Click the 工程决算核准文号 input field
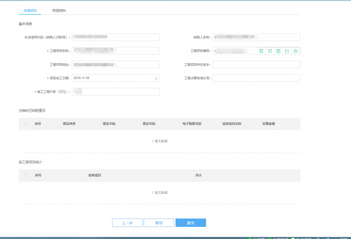Screen dimensions: 351x239 pos(256,78)
